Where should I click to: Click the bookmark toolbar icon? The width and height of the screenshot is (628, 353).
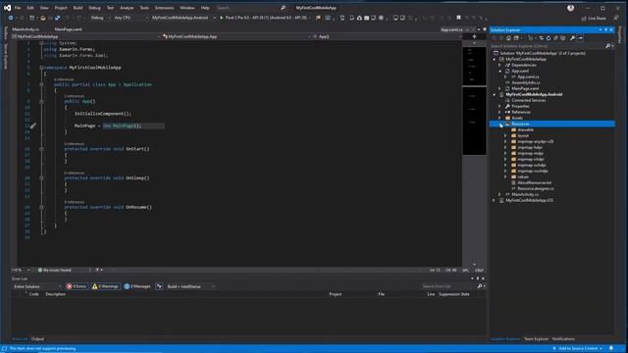[x=458, y=18]
